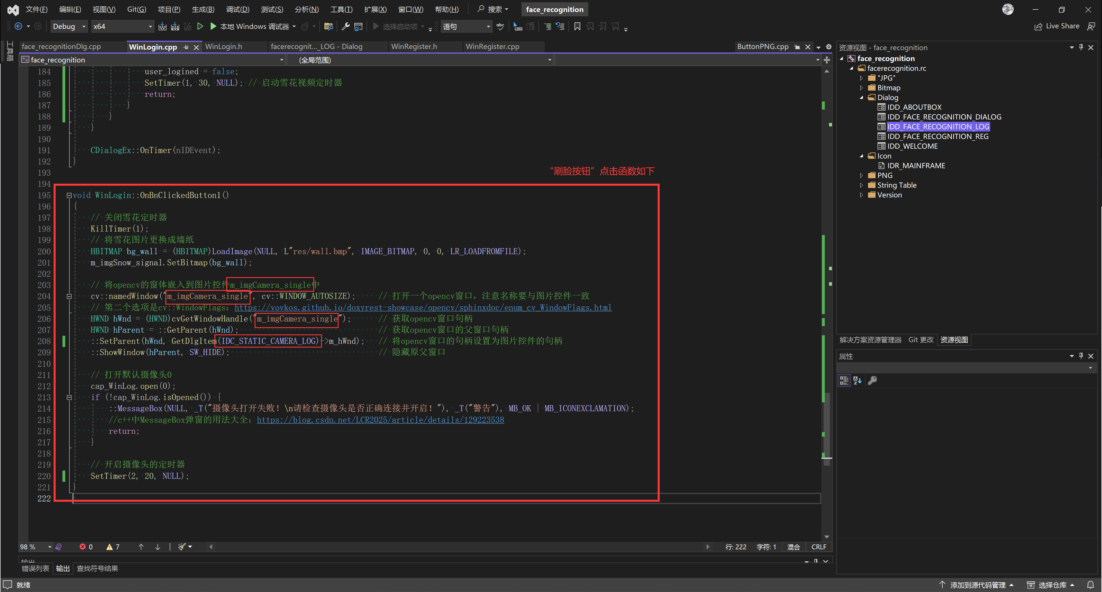Click the Live Share icon
1102x592 pixels.
click(x=1038, y=27)
